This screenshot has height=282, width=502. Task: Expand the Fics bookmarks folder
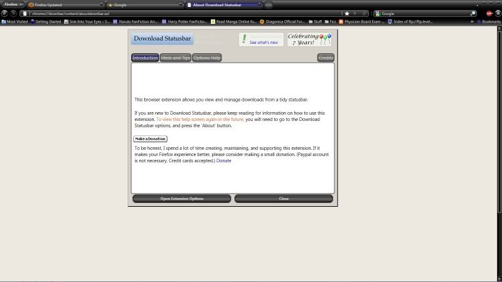331,21
